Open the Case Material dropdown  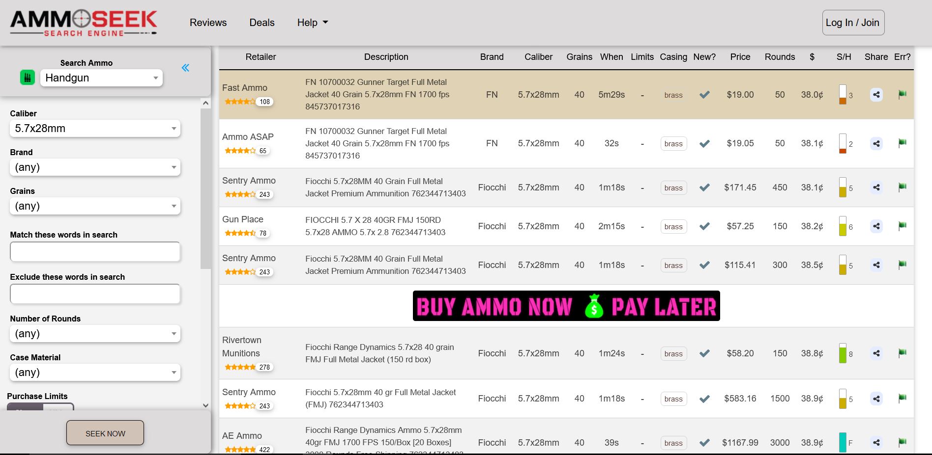click(x=95, y=373)
